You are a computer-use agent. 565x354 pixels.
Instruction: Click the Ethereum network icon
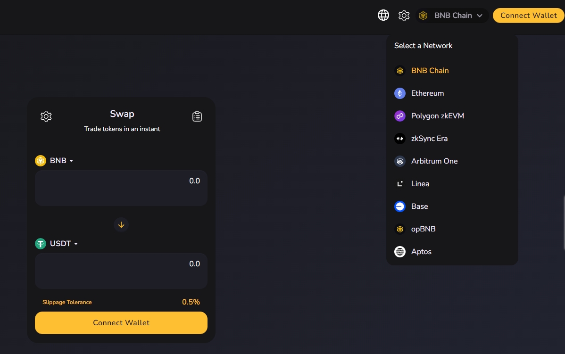[400, 93]
